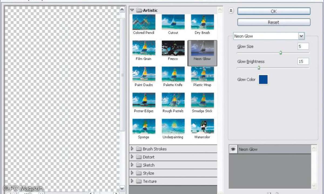This screenshot has height=194, width=324.
Task: Click the Glow Brightness slider handle
Action: [x=259, y=68]
